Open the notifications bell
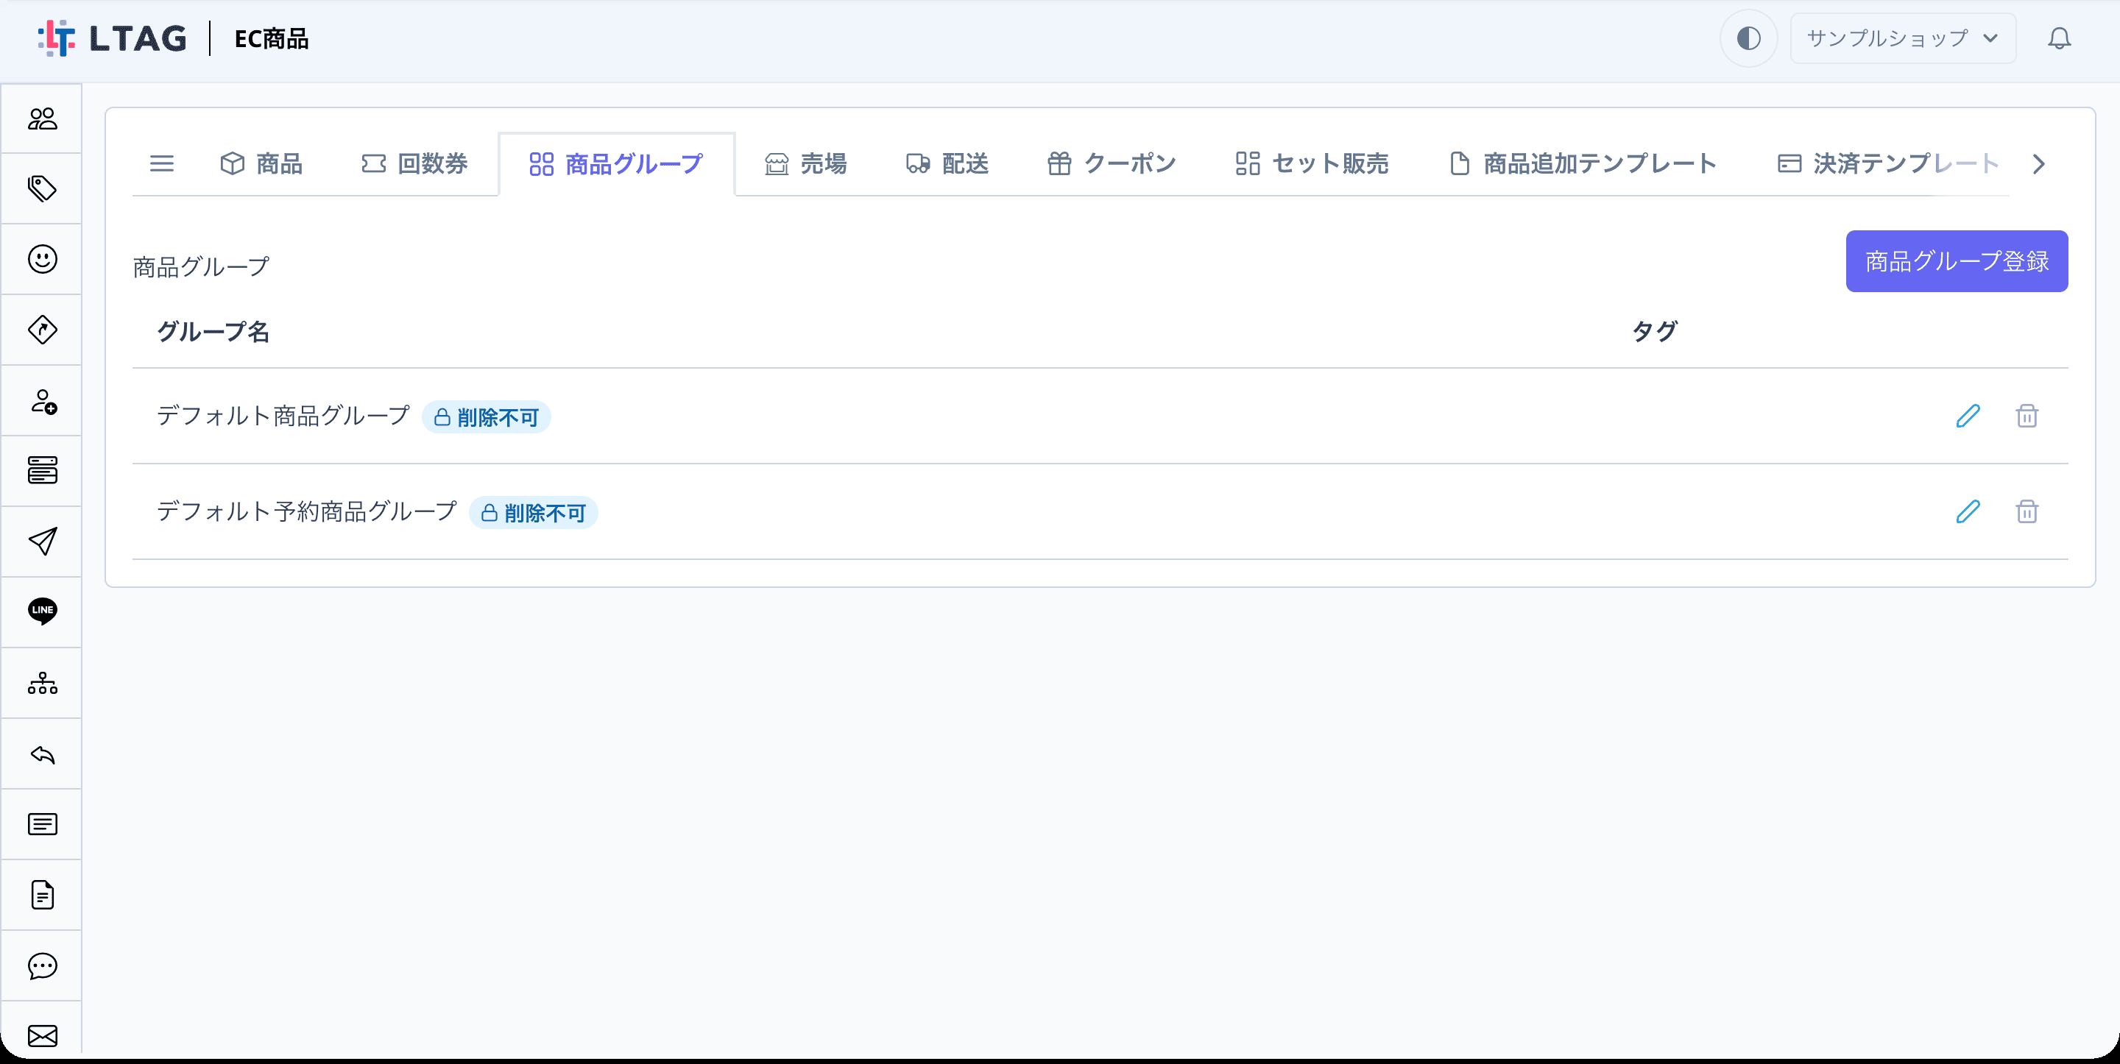 (2059, 39)
